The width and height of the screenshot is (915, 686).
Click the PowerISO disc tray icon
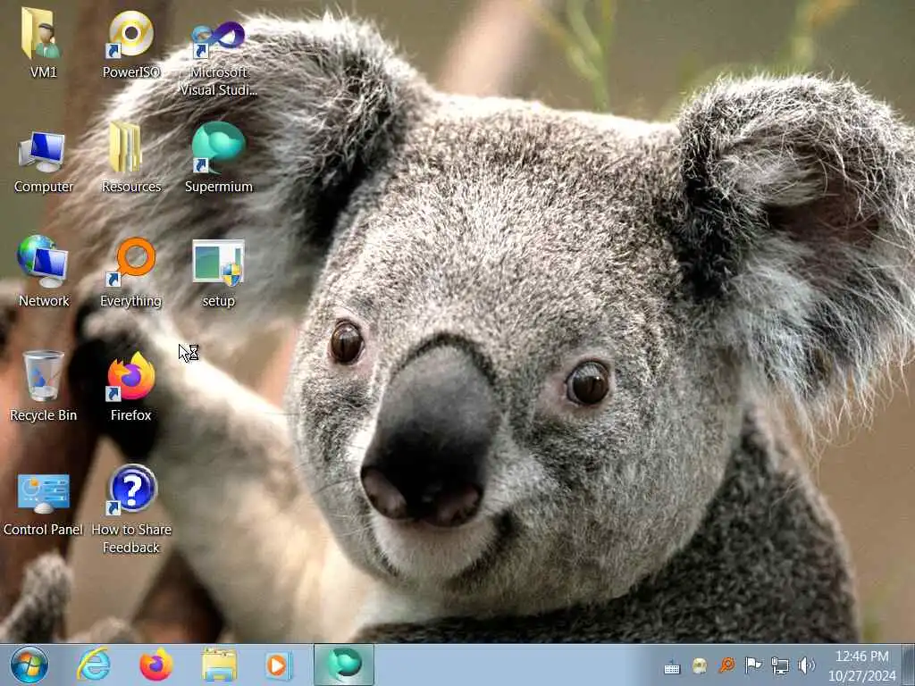[699, 665]
